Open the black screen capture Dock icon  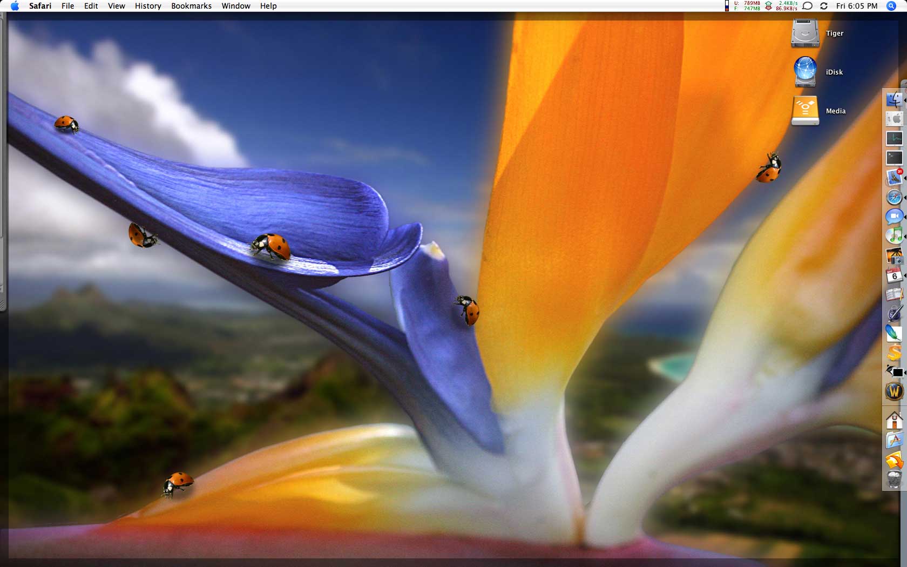click(x=895, y=372)
